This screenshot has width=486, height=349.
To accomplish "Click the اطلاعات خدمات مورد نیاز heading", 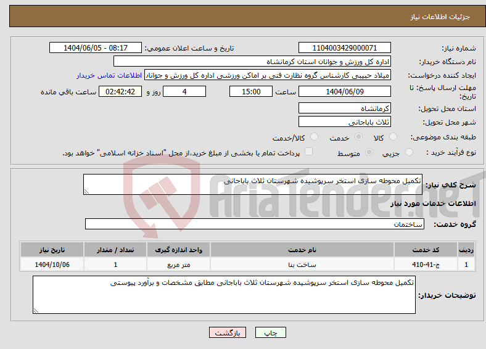I will pyautogui.click(x=433, y=203).
